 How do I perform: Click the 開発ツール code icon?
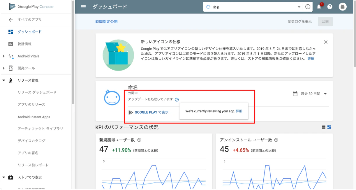pyautogui.click(x=11, y=68)
